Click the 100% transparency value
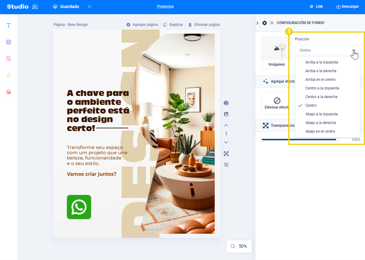365x260 pixels. [x=356, y=140]
